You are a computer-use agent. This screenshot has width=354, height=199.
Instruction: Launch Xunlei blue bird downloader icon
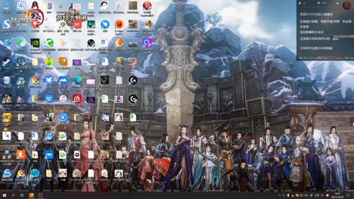(49, 80)
